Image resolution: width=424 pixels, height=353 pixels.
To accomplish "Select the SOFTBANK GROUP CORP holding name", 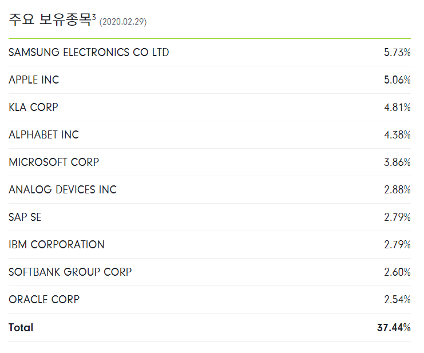I will point(70,272).
